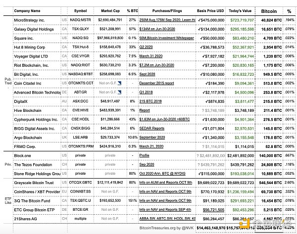Screen dimensions: 297x234
Task: Click Bitcoin amount '40,824 BTC'
Action: point(271,20)
